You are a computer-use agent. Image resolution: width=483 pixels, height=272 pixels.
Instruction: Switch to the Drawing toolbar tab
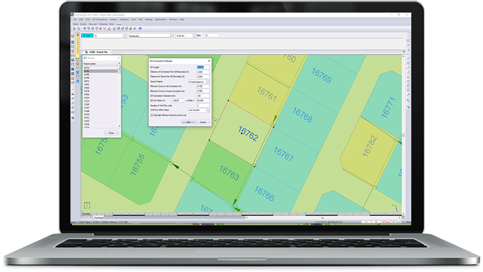pos(102,24)
